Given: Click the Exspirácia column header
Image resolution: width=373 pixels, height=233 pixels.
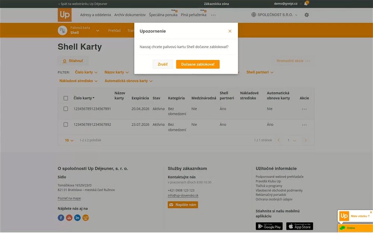Looking at the screenshot, I should pyautogui.click(x=140, y=98).
